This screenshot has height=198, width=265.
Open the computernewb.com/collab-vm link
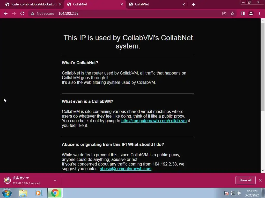pos(154,121)
